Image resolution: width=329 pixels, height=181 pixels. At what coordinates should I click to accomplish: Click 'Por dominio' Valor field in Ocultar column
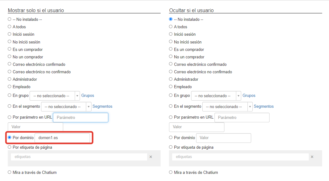tap(223, 138)
